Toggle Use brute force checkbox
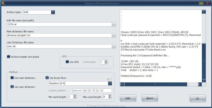212x108 pixels. (x=47, y=78)
